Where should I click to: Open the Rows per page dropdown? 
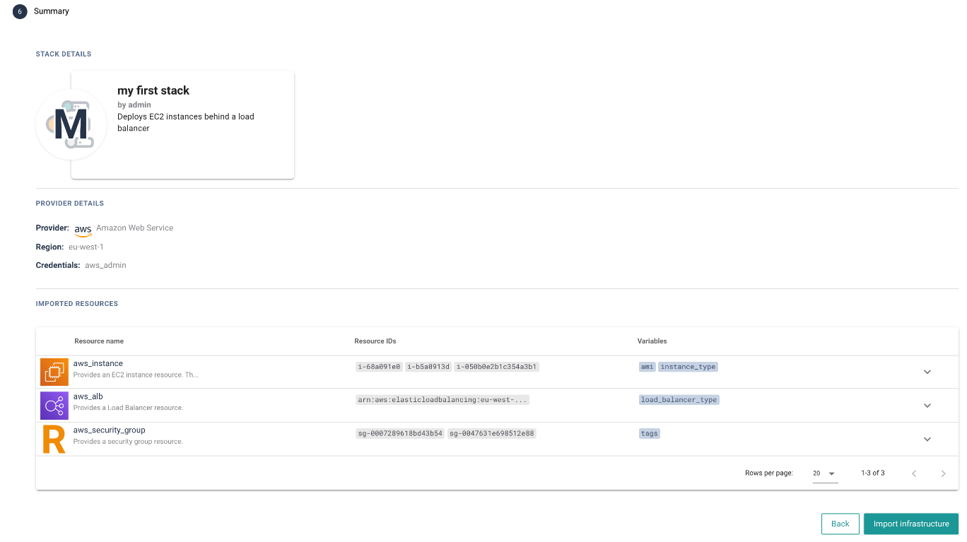pos(825,473)
